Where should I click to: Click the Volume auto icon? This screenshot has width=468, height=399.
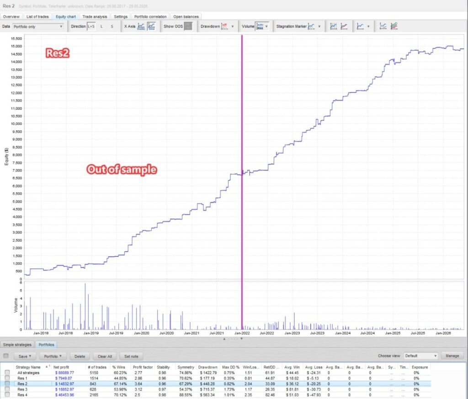point(260,27)
